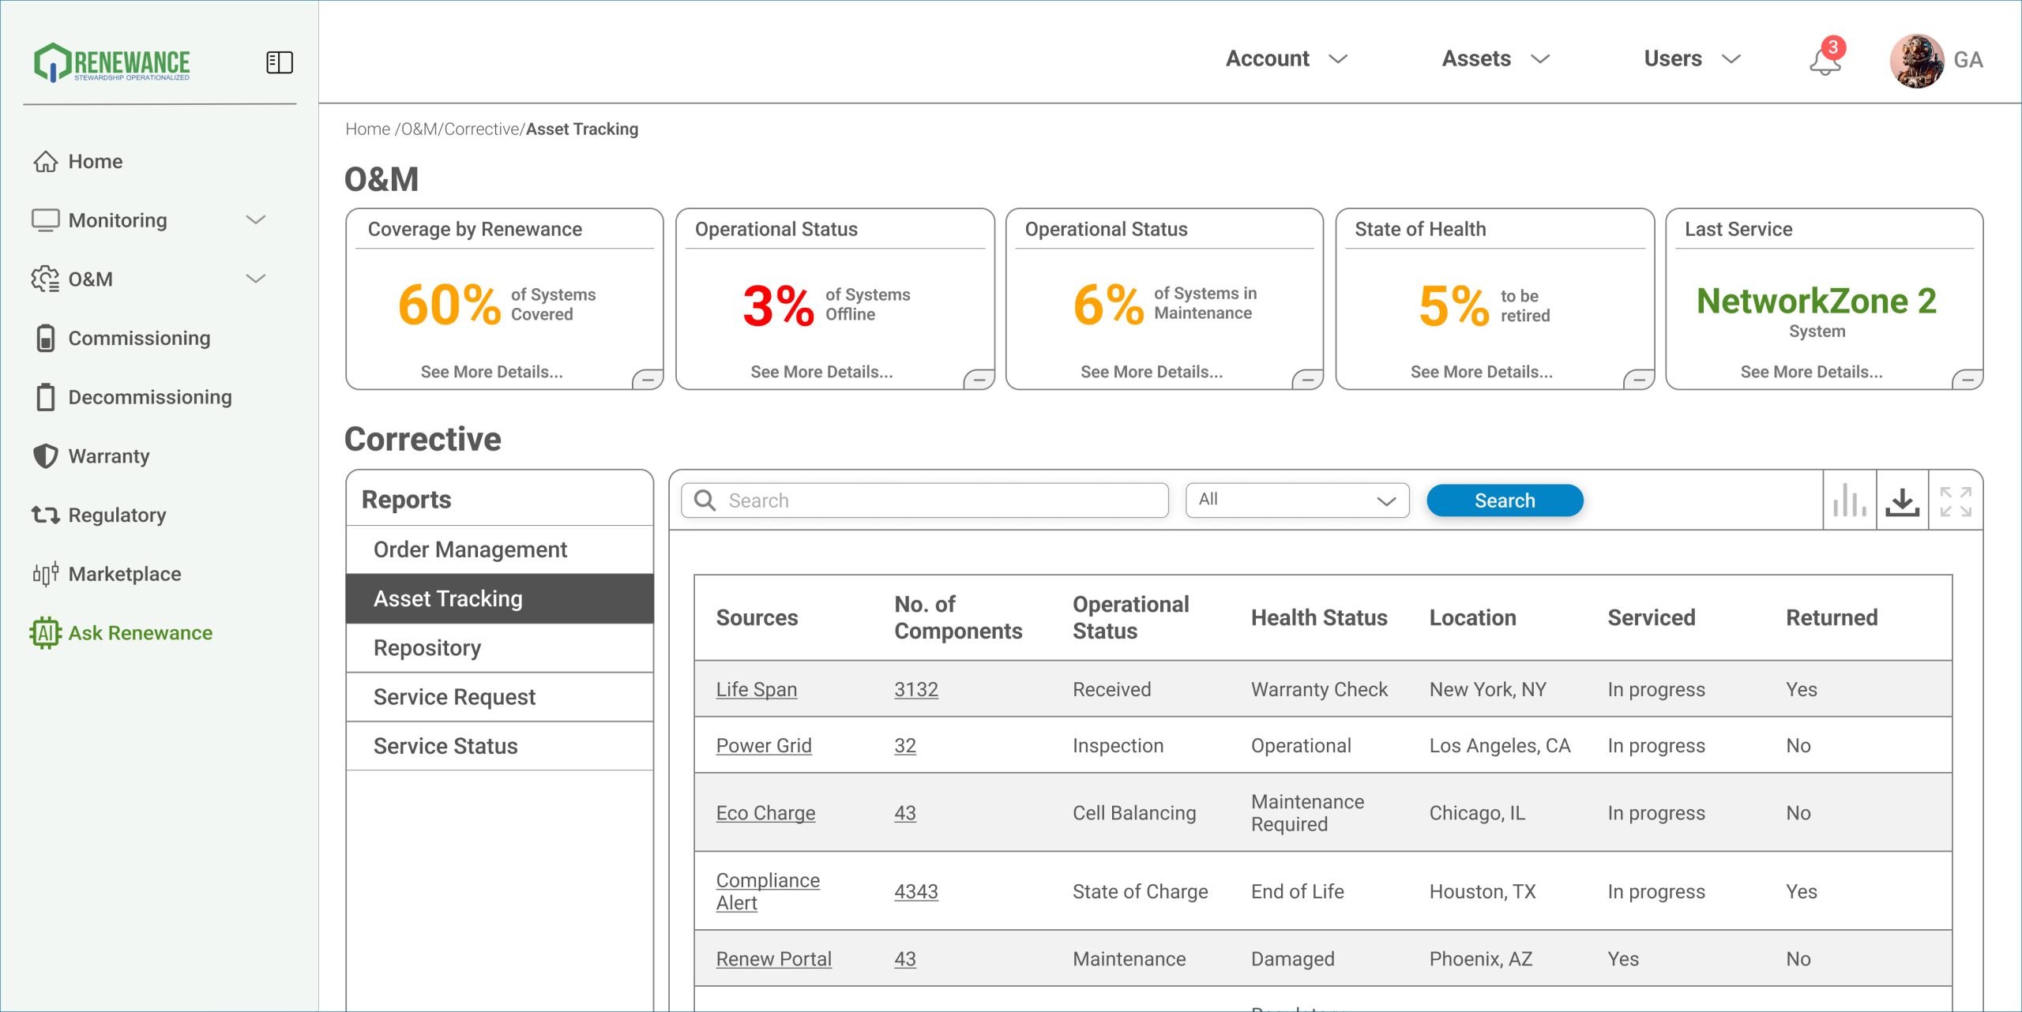The width and height of the screenshot is (2022, 1012).
Task: Open Commissioning in sidebar
Action: (122, 338)
